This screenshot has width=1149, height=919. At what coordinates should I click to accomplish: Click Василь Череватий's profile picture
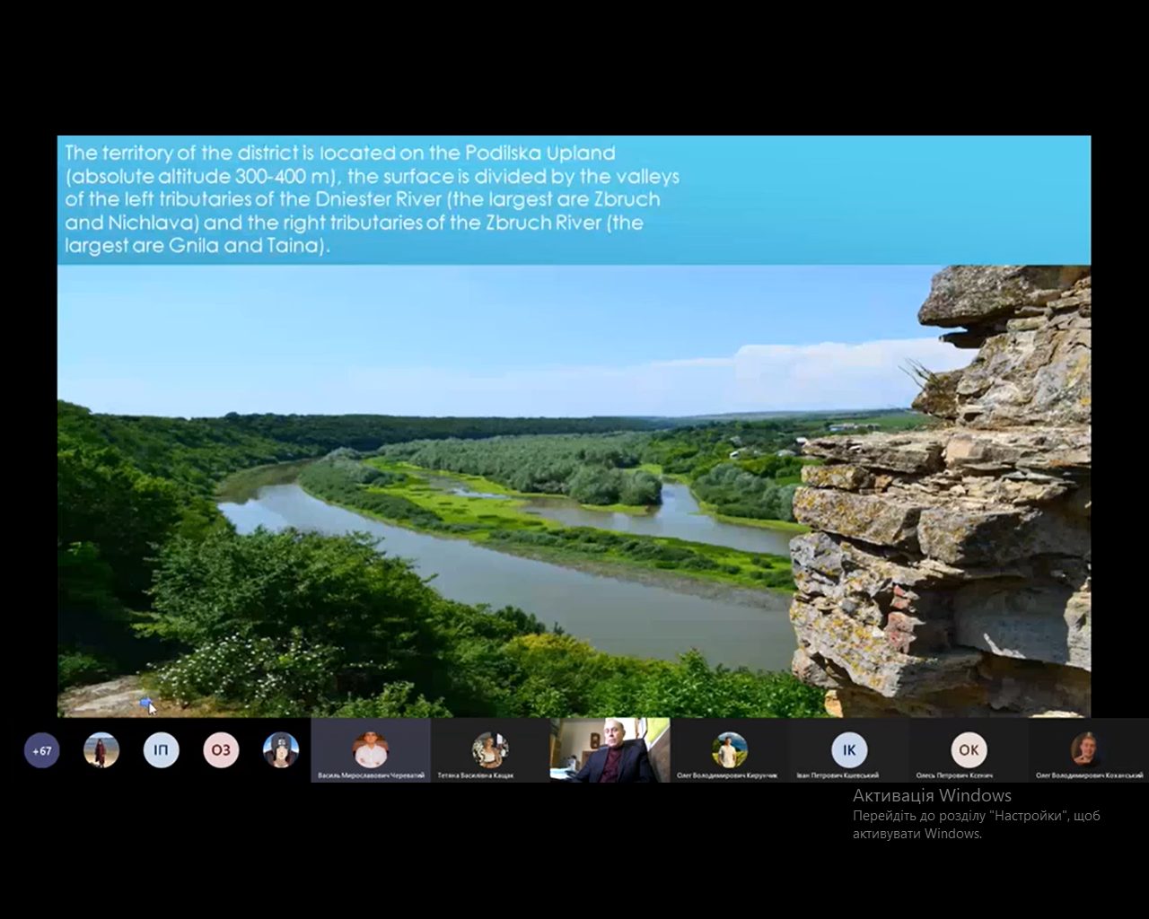[370, 748]
